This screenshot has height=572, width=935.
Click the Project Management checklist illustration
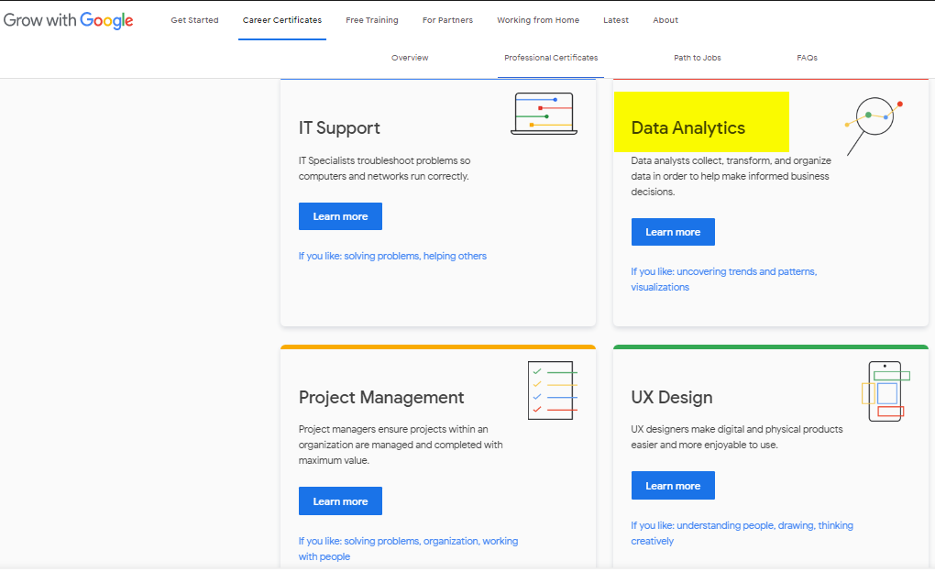tap(552, 390)
